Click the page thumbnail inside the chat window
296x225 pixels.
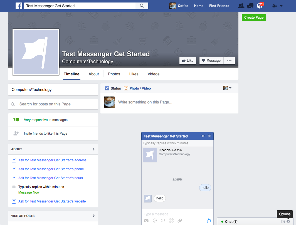pos(150,155)
